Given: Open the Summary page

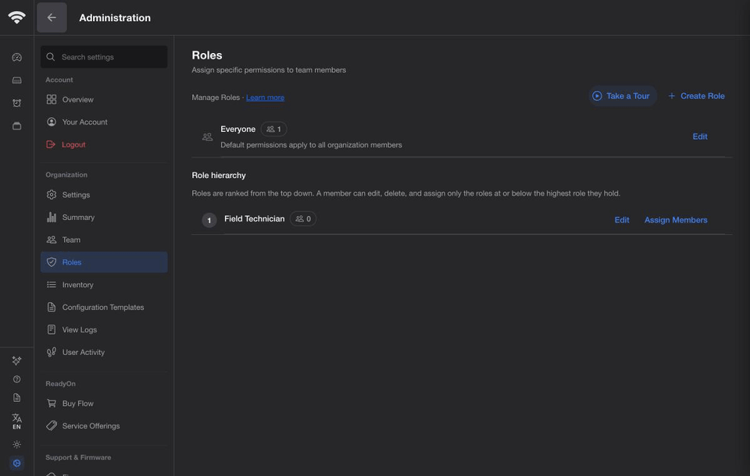Looking at the screenshot, I should coord(104,217).
